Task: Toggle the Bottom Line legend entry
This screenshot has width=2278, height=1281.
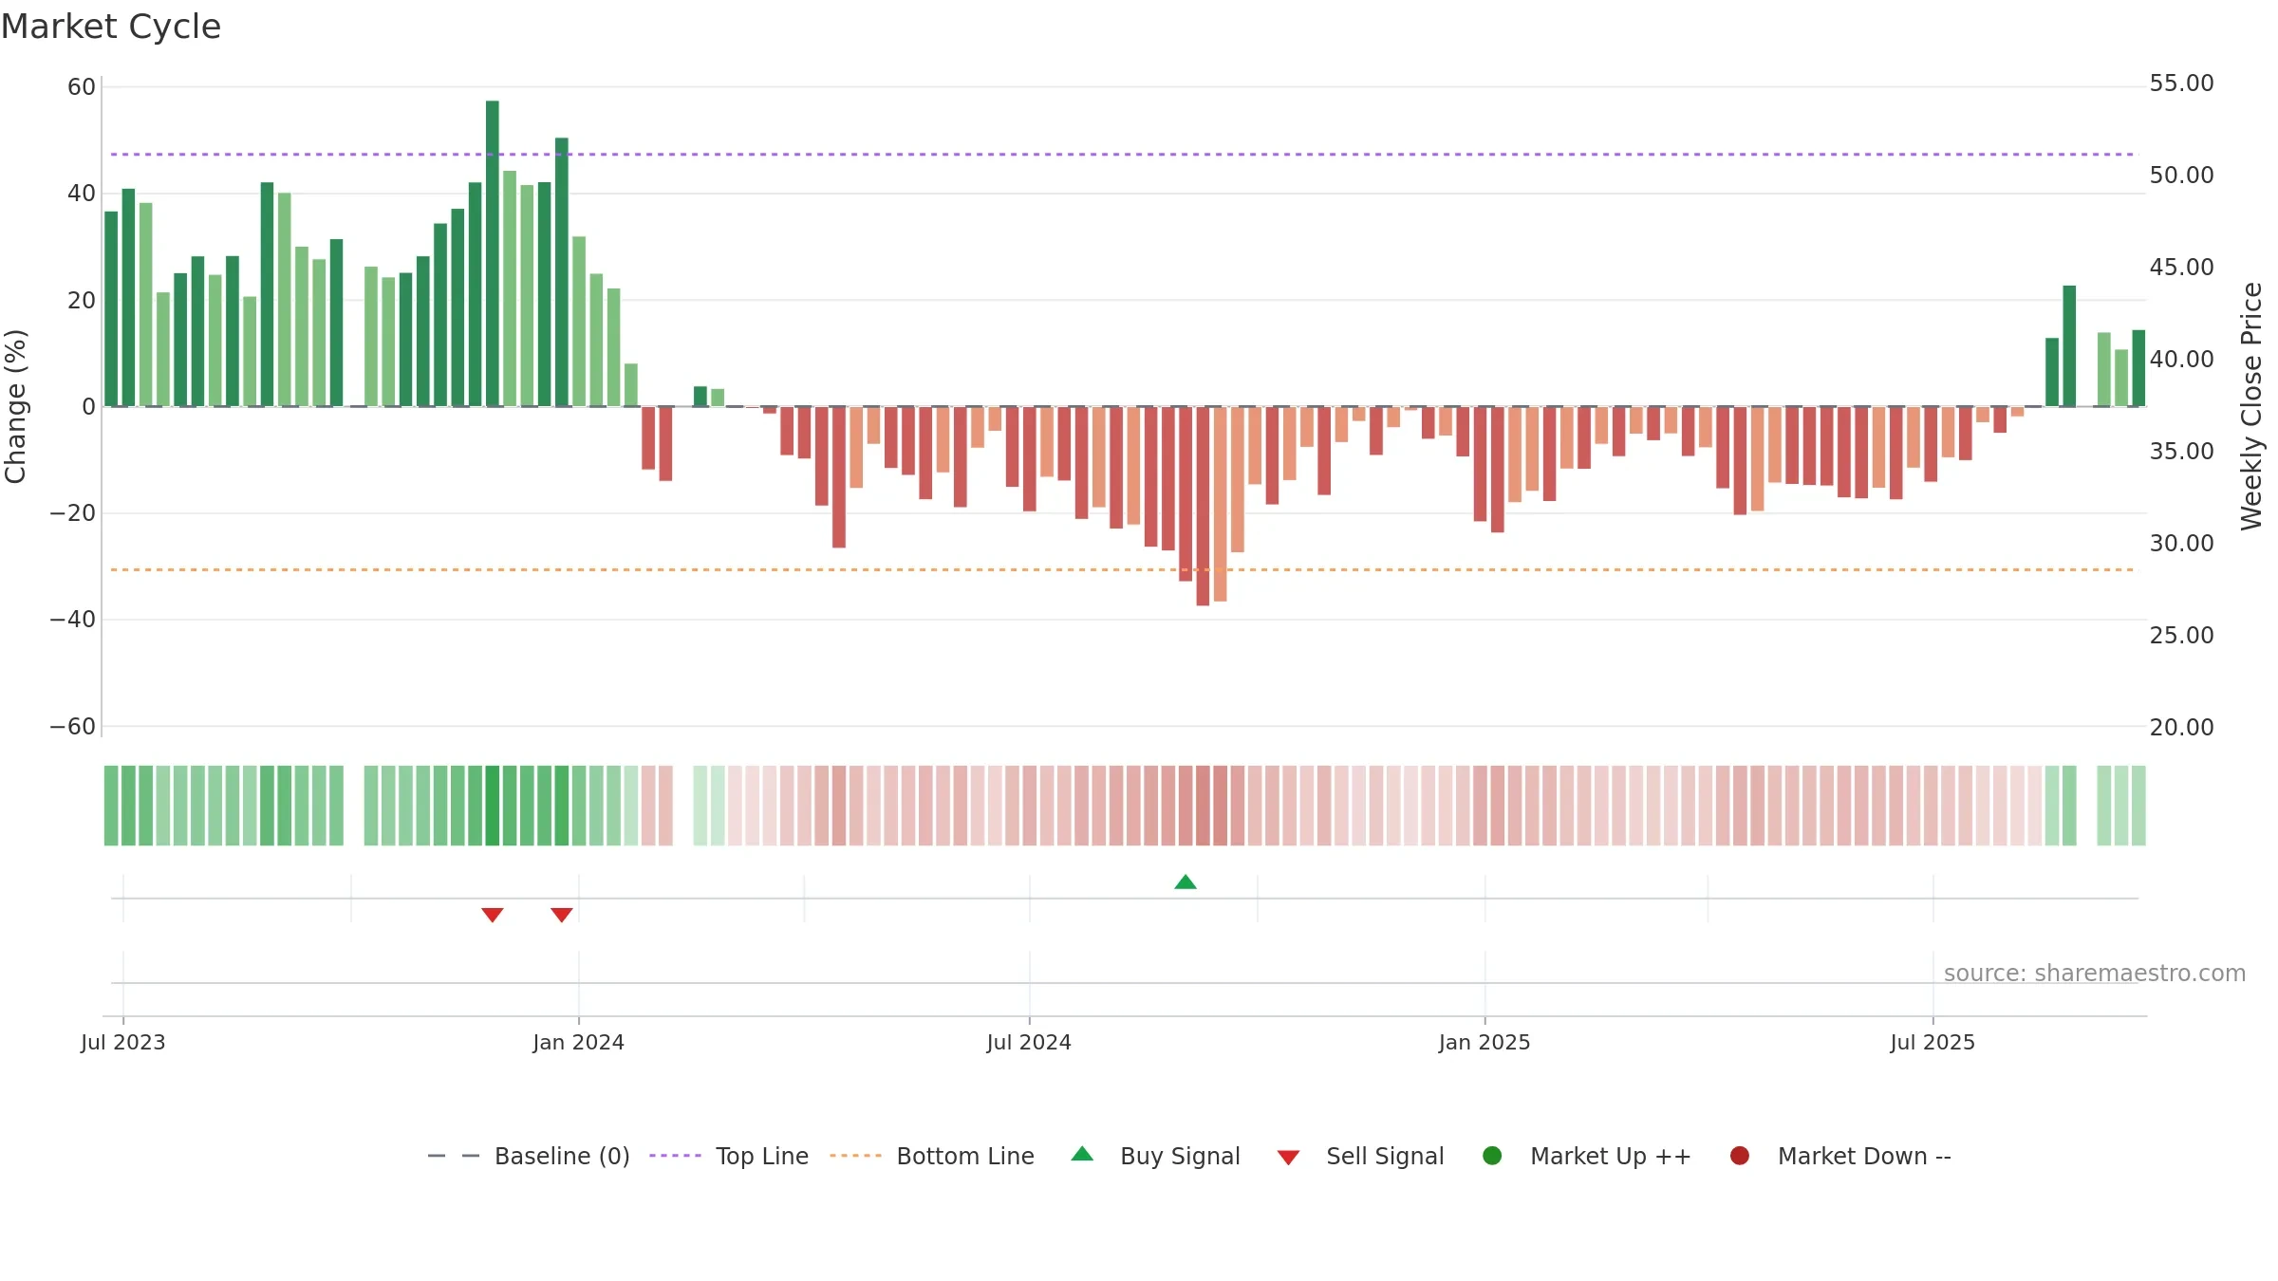Action: [x=932, y=1156]
